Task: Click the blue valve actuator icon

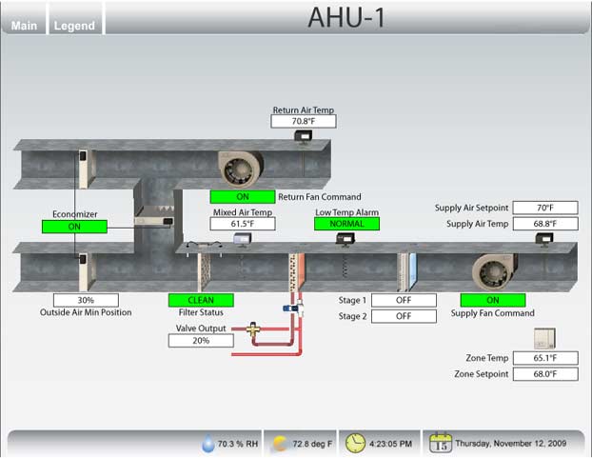Action: point(290,309)
